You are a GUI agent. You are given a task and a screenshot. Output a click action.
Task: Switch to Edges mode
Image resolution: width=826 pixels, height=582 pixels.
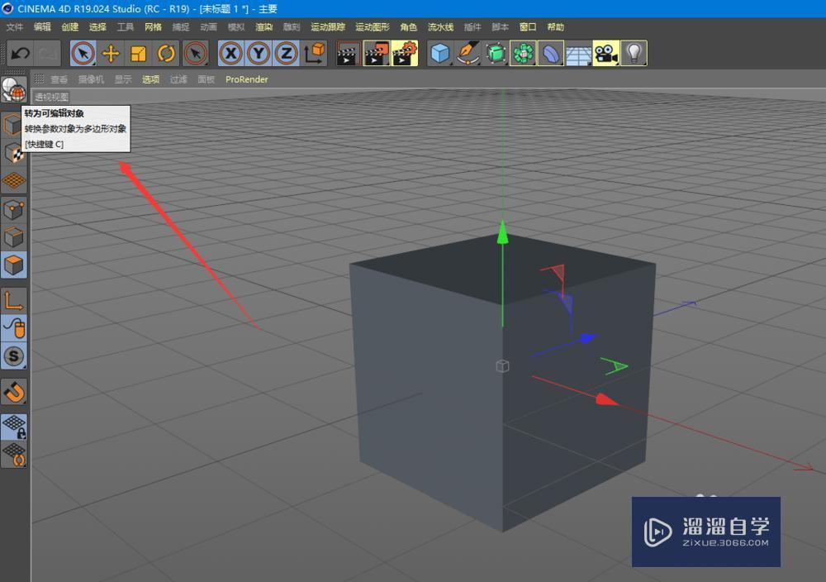[14, 237]
